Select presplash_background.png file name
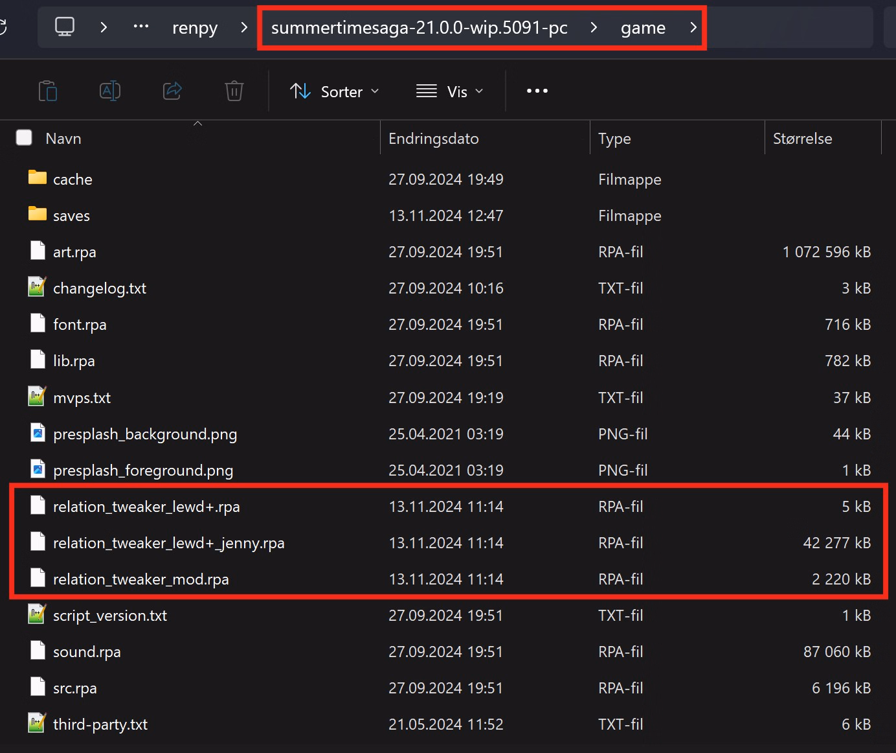 145,434
